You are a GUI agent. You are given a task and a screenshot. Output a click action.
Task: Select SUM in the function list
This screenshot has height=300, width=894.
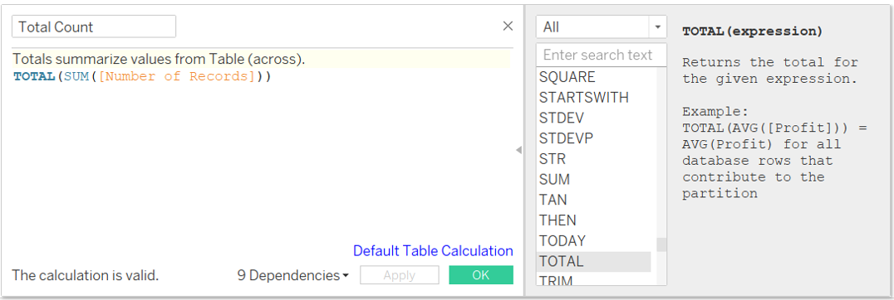593,180
